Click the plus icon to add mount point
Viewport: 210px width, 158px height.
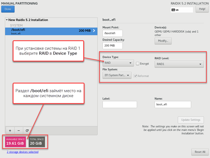(10, 130)
